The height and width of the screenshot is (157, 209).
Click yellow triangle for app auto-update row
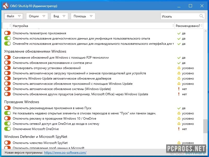[179, 83]
